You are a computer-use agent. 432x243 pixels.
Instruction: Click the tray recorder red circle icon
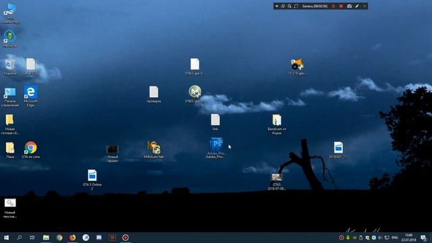pos(342,238)
